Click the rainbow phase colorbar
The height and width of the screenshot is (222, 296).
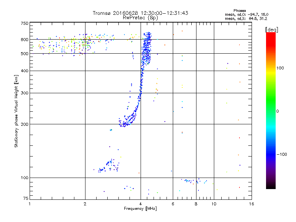[x=271, y=110]
